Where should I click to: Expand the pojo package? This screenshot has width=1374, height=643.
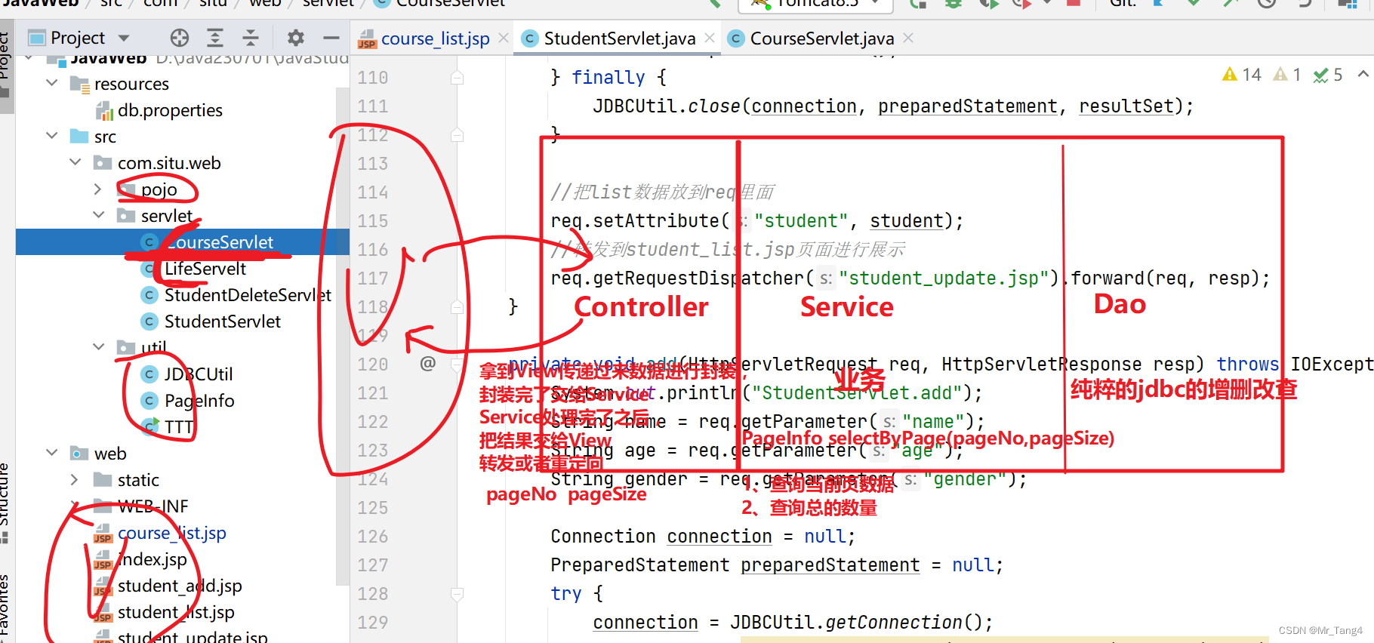pos(98,189)
